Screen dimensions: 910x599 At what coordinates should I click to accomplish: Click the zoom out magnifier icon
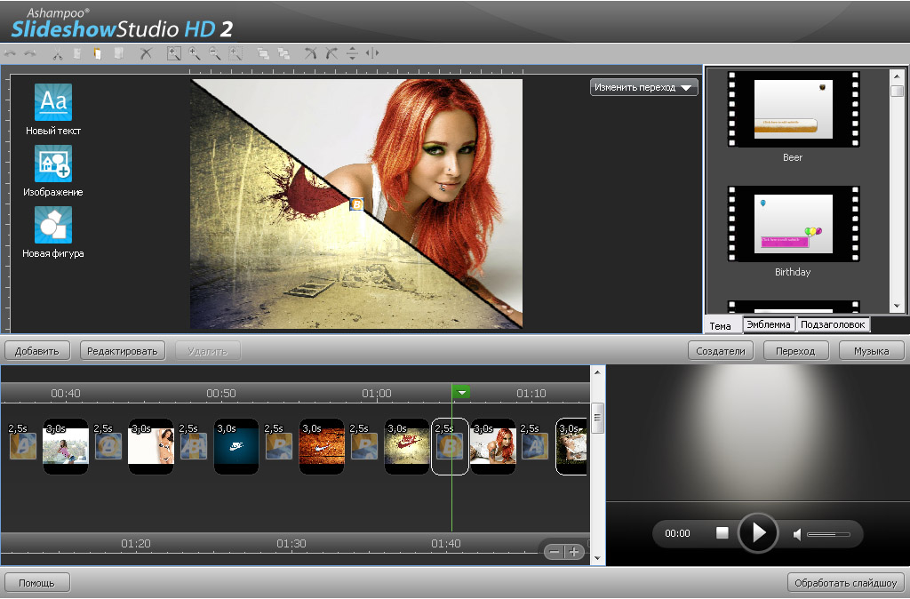coord(215,53)
